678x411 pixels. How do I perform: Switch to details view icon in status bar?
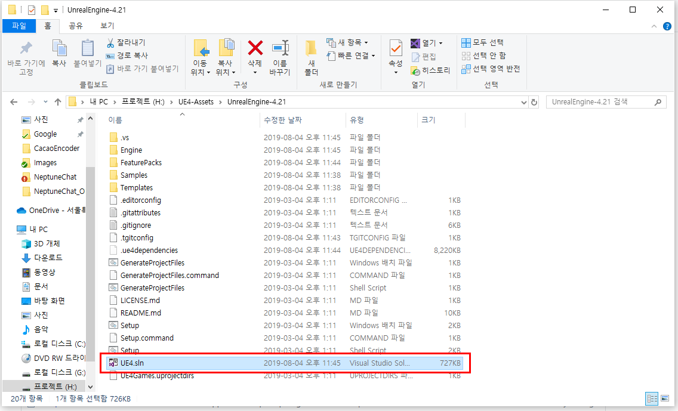click(x=652, y=398)
